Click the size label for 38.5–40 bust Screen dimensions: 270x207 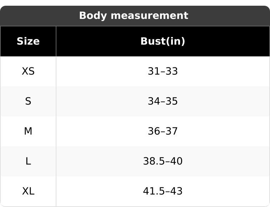click(28, 161)
